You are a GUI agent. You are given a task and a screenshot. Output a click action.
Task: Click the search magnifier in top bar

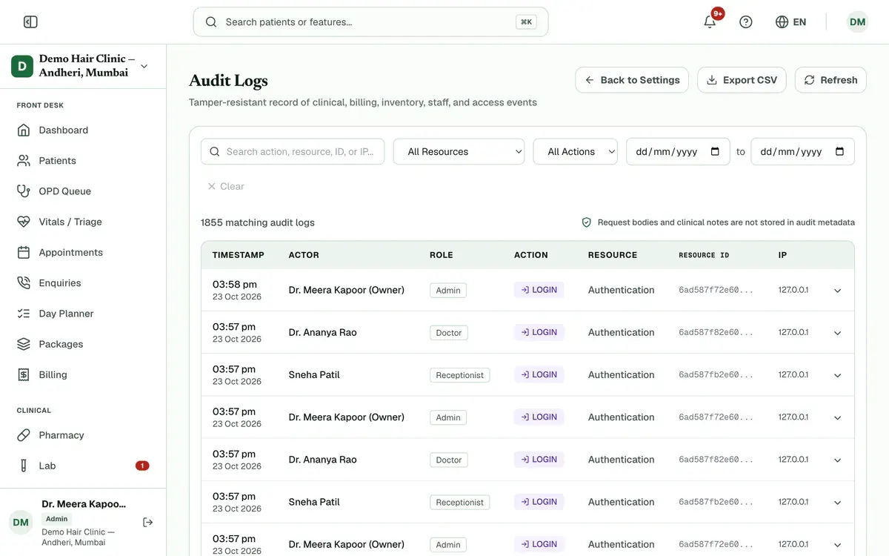(x=211, y=22)
